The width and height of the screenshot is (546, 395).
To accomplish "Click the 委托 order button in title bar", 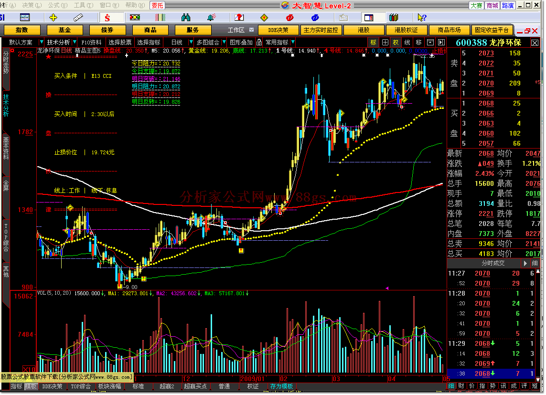I will pyautogui.click(x=157, y=5).
